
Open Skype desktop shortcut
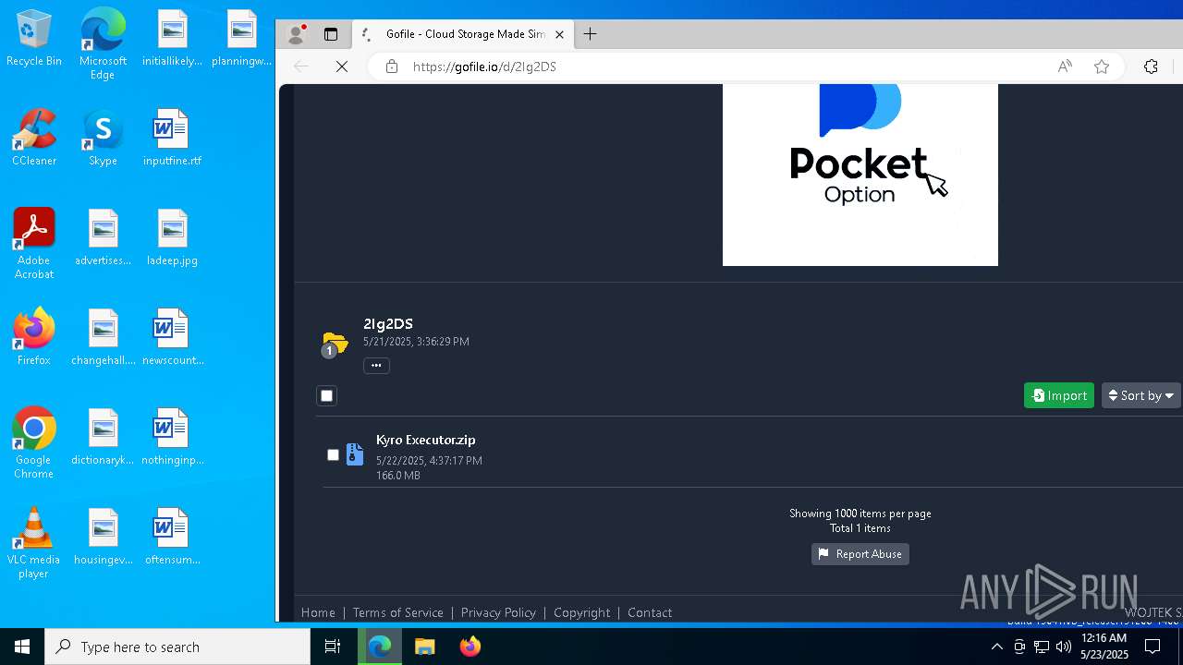point(103,139)
